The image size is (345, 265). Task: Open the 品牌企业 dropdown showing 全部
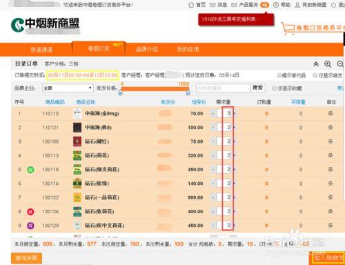click(x=68, y=88)
